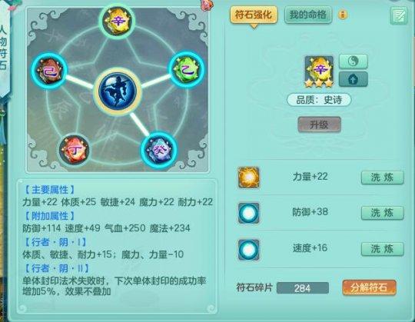Select the purple 癸 rune stone

pos(159,151)
